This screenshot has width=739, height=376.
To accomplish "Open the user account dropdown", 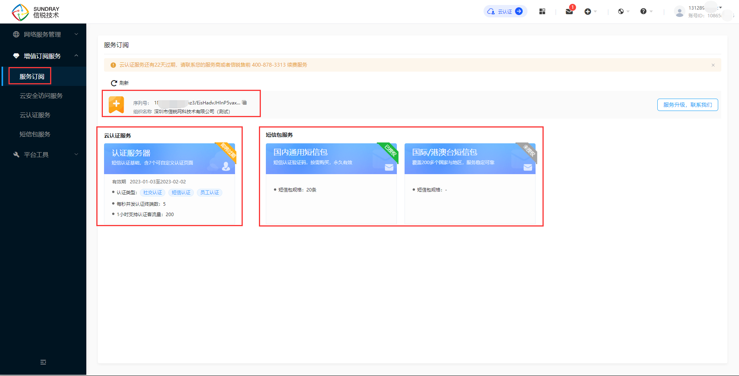I will point(704,12).
